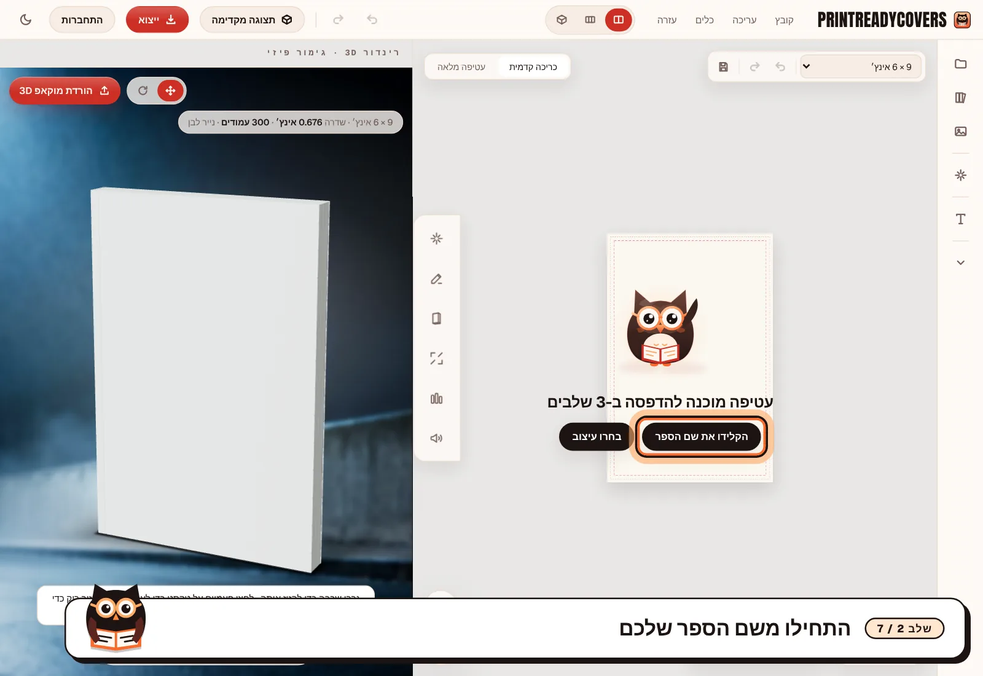Click the red ייצוא export button
The width and height of the screenshot is (983, 676).
point(157,20)
